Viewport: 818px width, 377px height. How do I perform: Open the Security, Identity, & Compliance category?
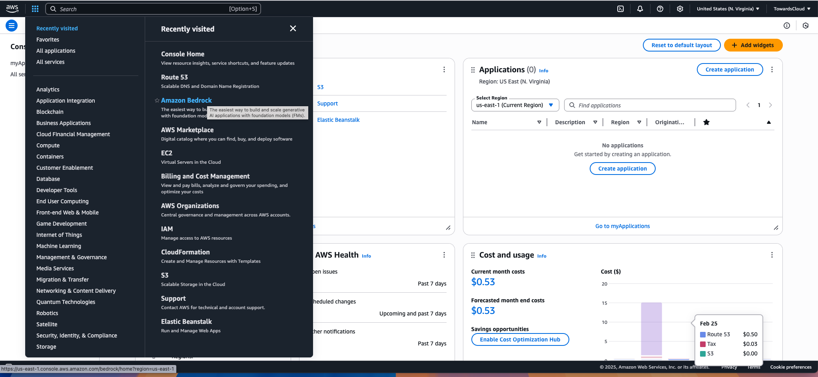[x=77, y=335]
